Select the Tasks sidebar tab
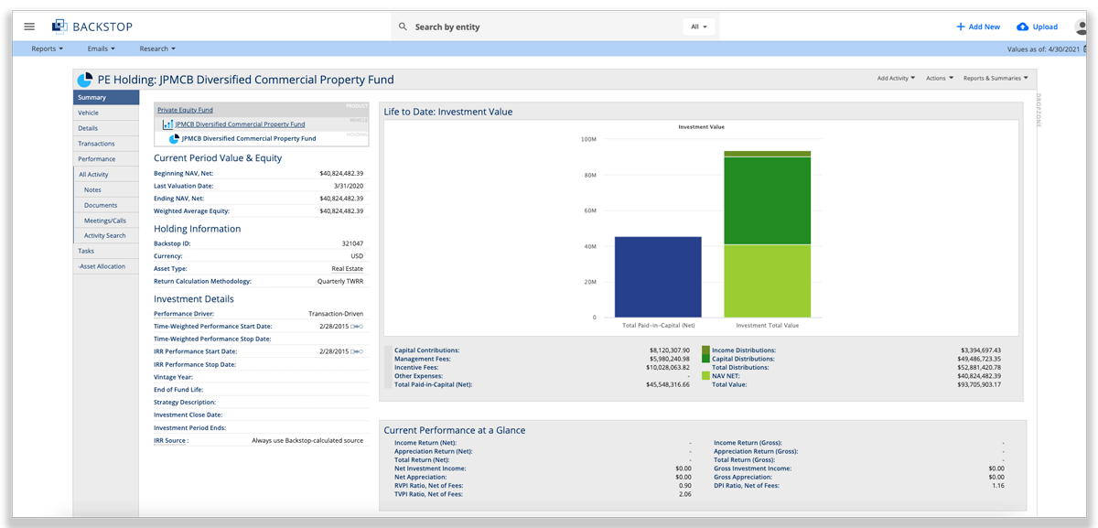The height and width of the screenshot is (528, 1098). click(x=105, y=251)
